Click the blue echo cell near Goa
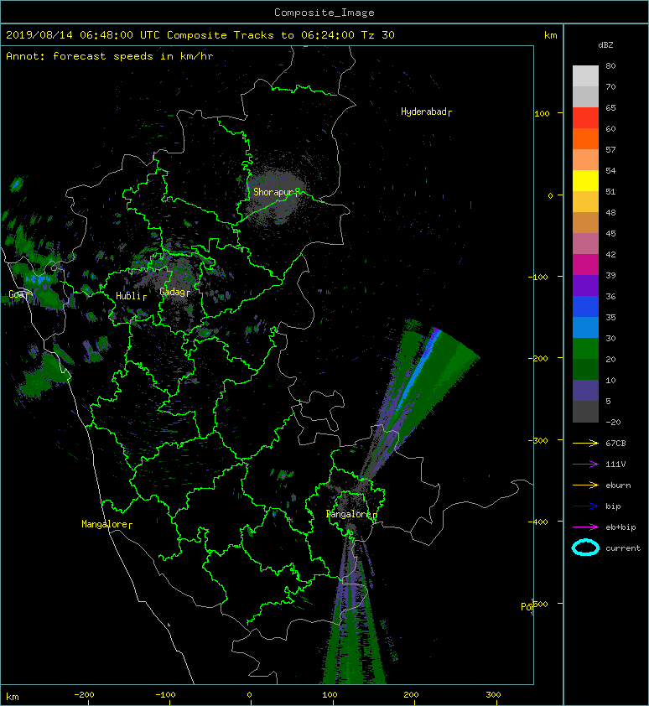This screenshot has height=706, width=649. (39, 279)
